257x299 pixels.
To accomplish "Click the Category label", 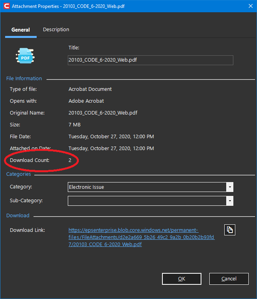I will pyautogui.click(x=21, y=187).
